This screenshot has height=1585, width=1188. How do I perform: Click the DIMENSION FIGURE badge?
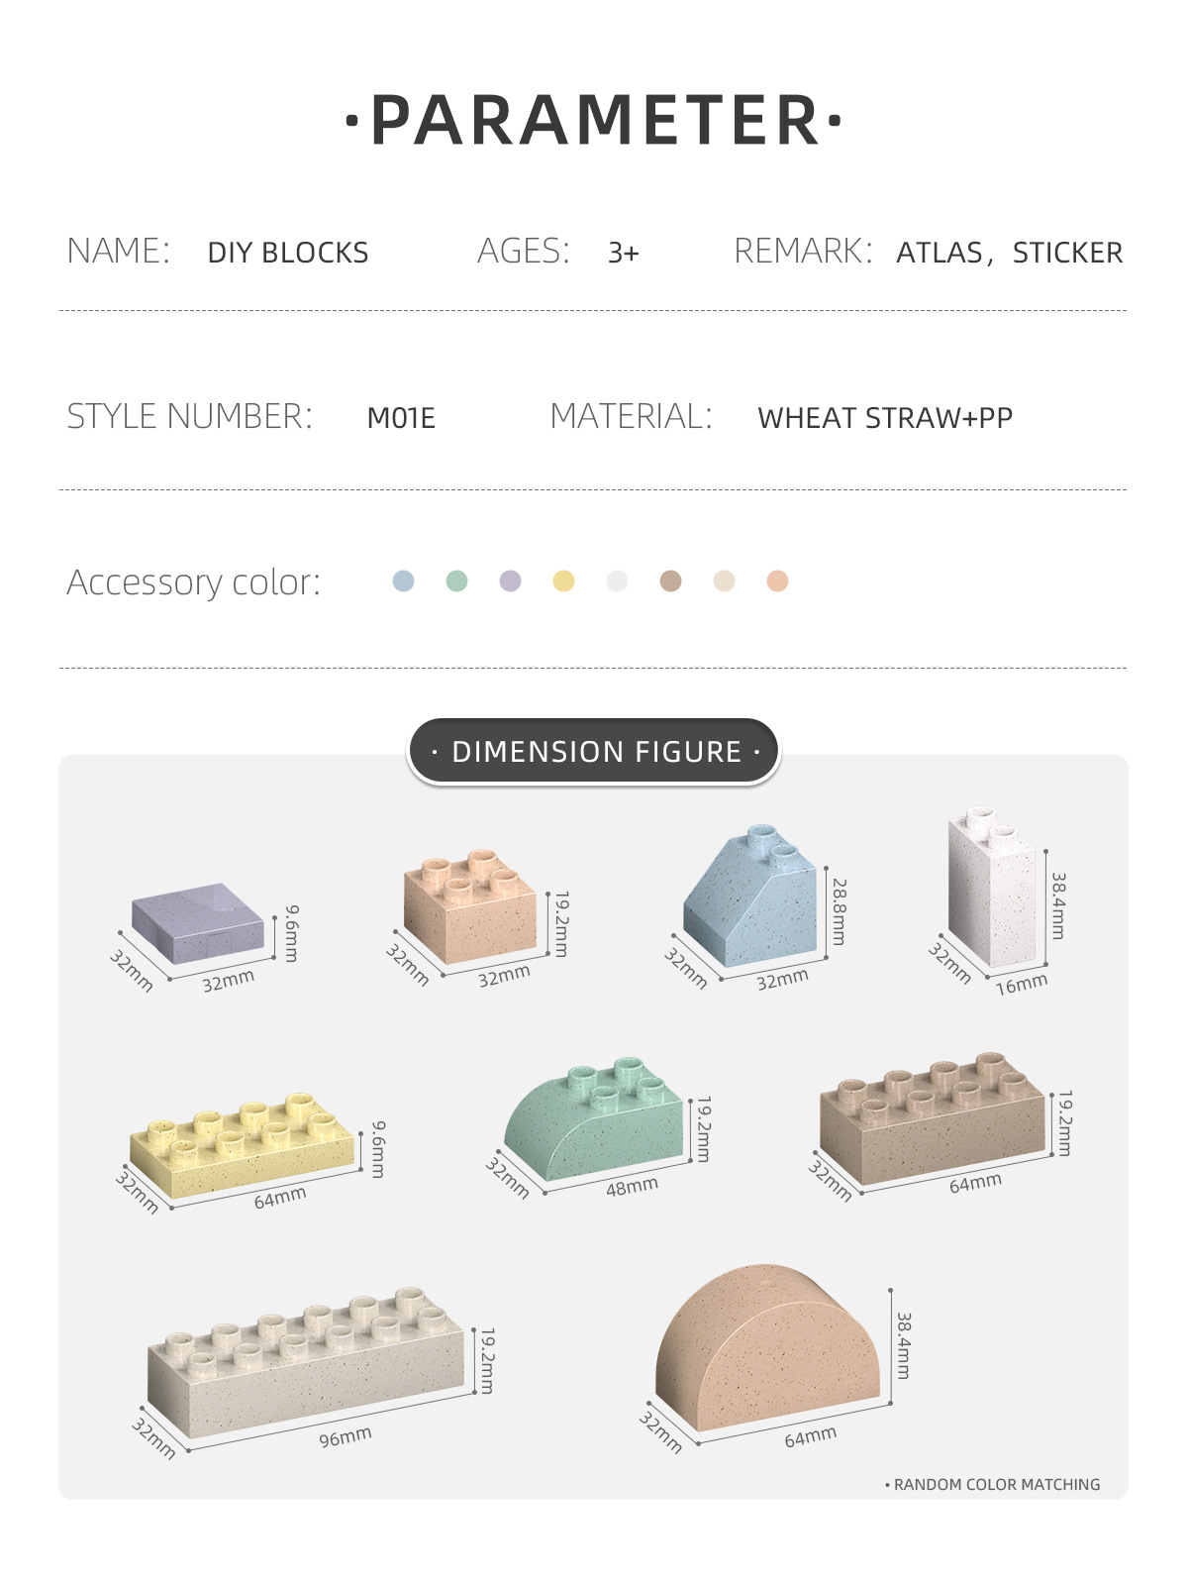pyautogui.click(x=594, y=752)
